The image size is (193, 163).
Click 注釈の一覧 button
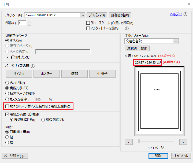(x=137, y=48)
